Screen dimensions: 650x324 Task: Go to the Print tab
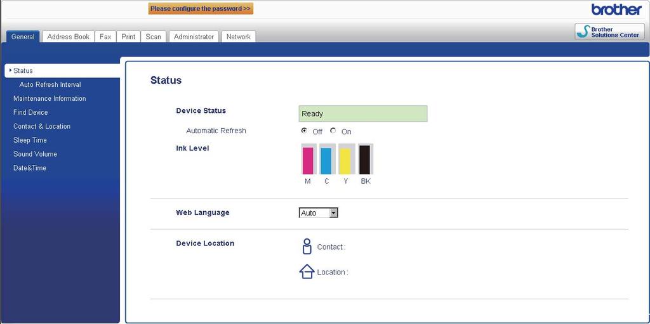(128, 37)
